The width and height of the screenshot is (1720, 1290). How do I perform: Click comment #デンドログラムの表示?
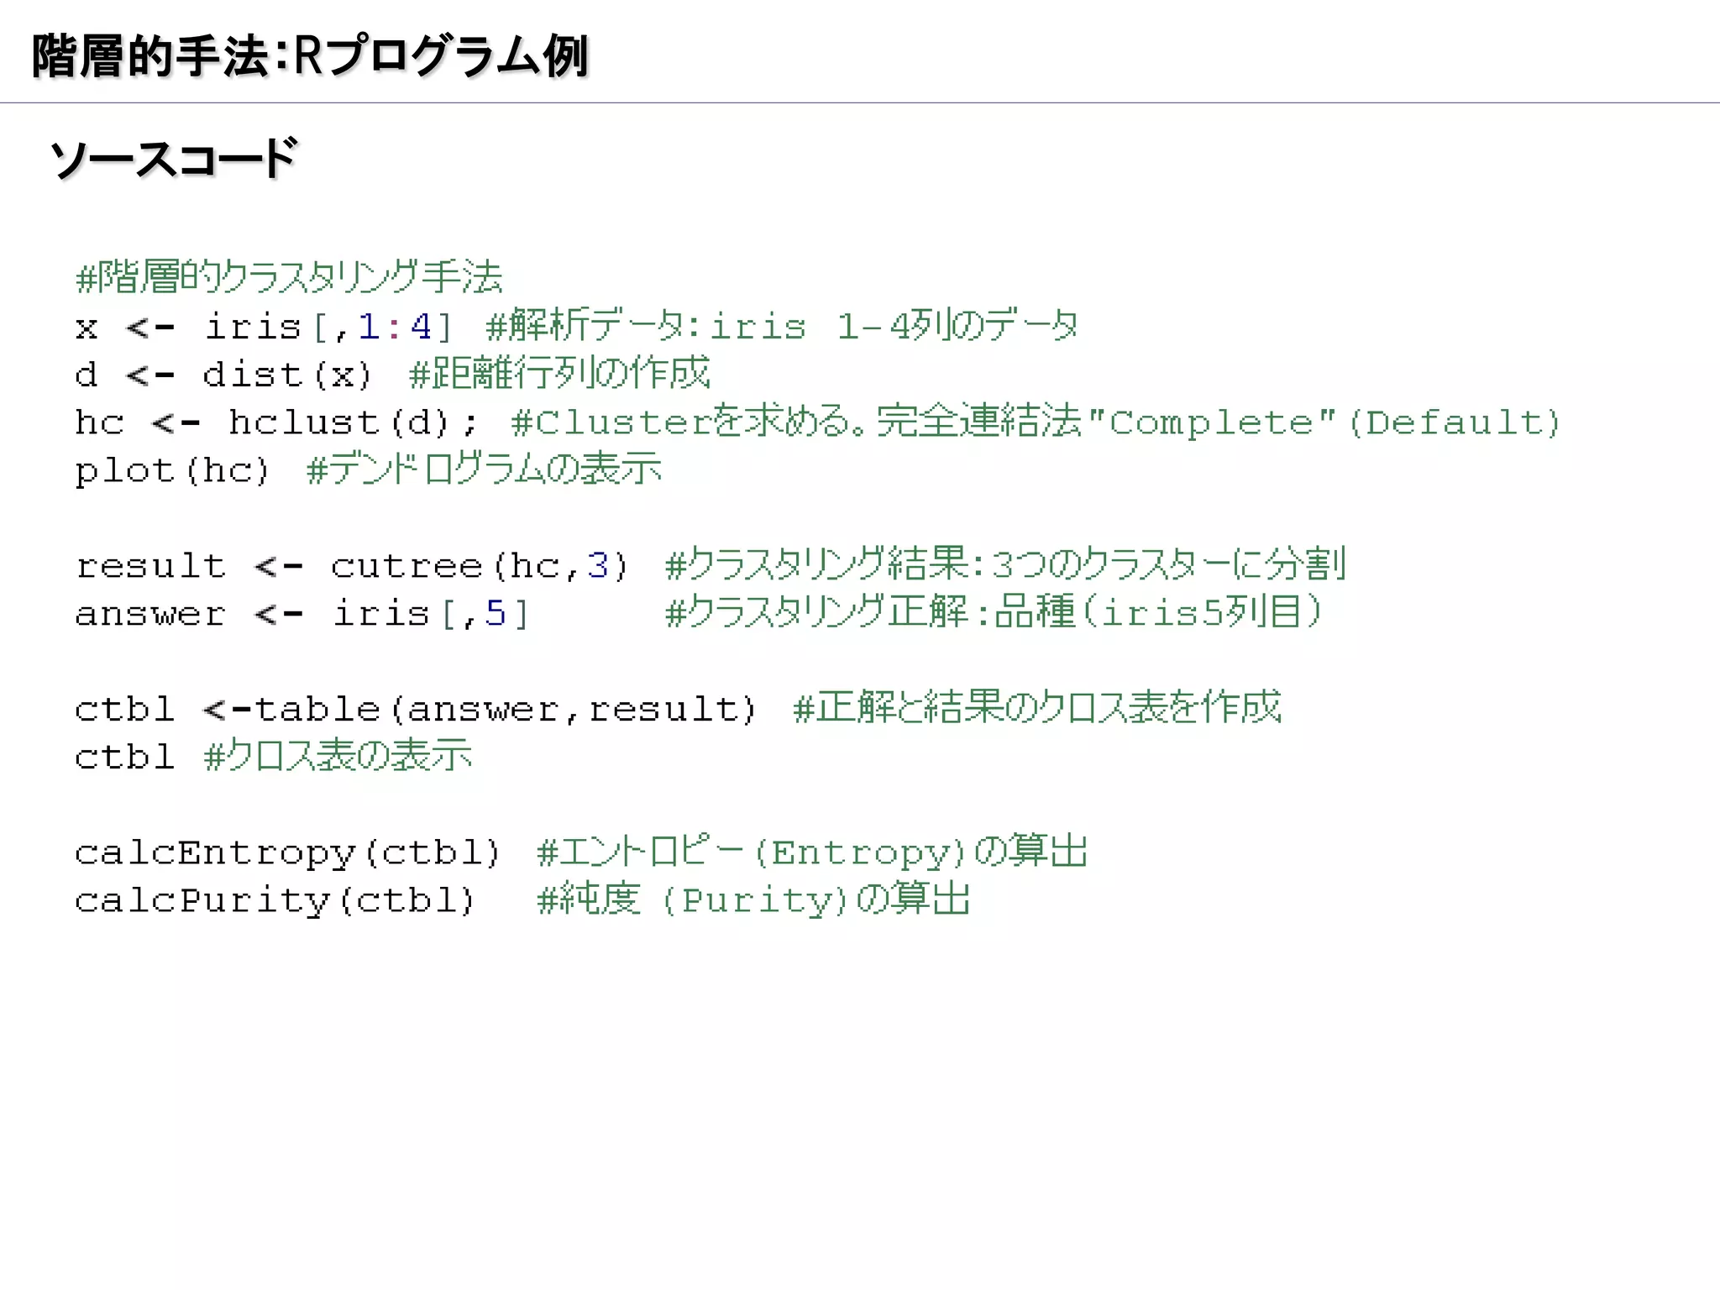(485, 469)
